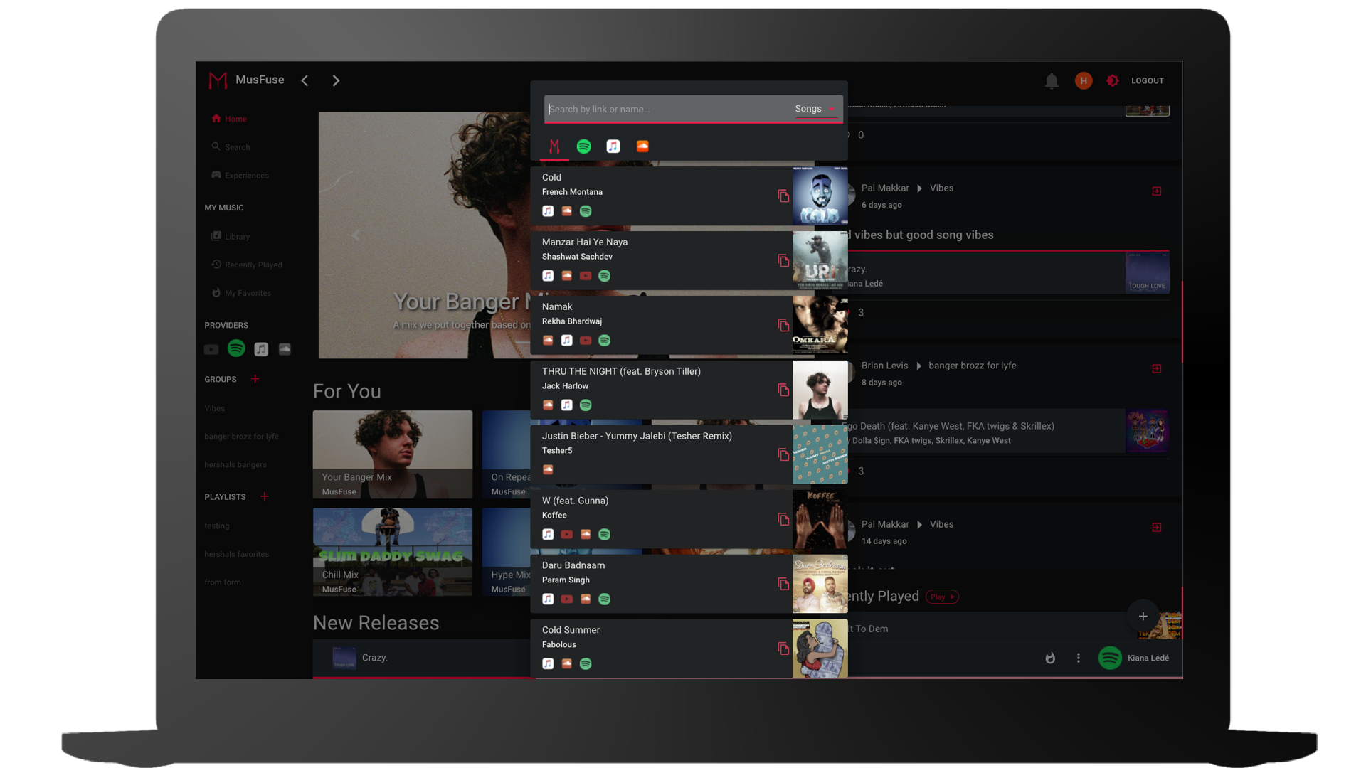1366x768 pixels.
Task: Click the floating plus add button
Action: point(1143,617)
